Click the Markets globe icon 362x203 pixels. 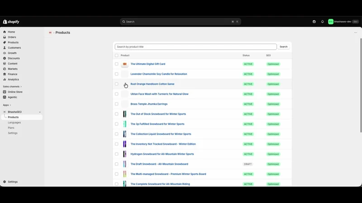(5, 69)
